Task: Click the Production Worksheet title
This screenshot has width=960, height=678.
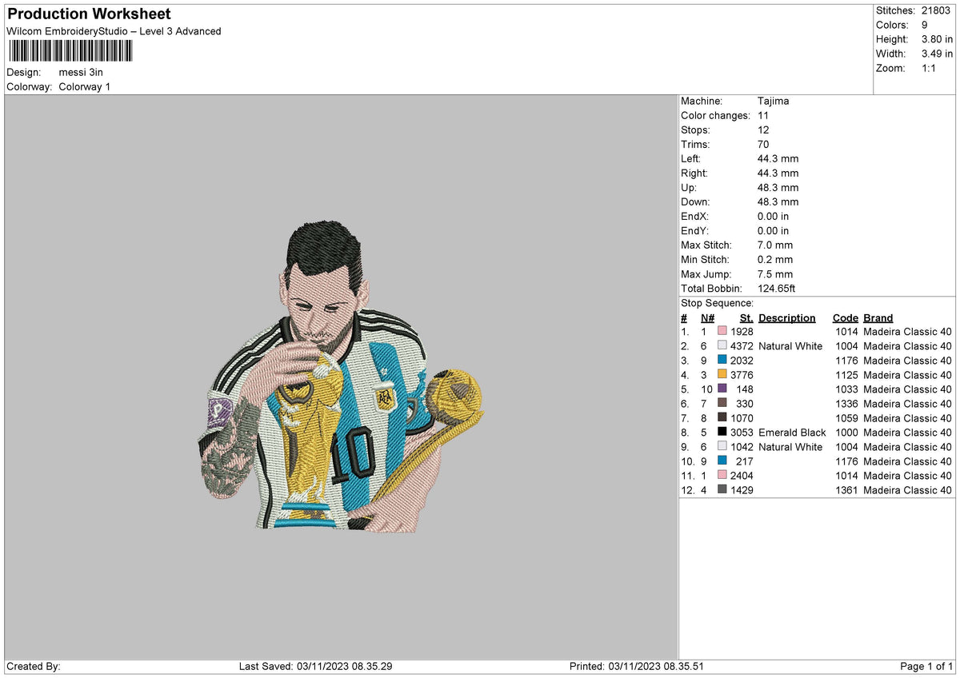Action: pyautogui.click(x=89, y=14)
